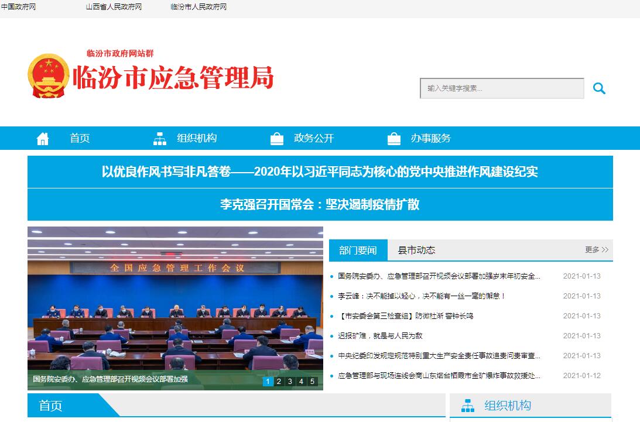Click the national emblem logo
Screen dimensions: 640x422
pos(48,76)
